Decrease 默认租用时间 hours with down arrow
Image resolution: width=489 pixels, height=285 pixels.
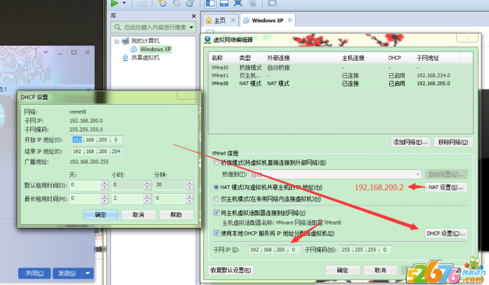click(147, 187)
